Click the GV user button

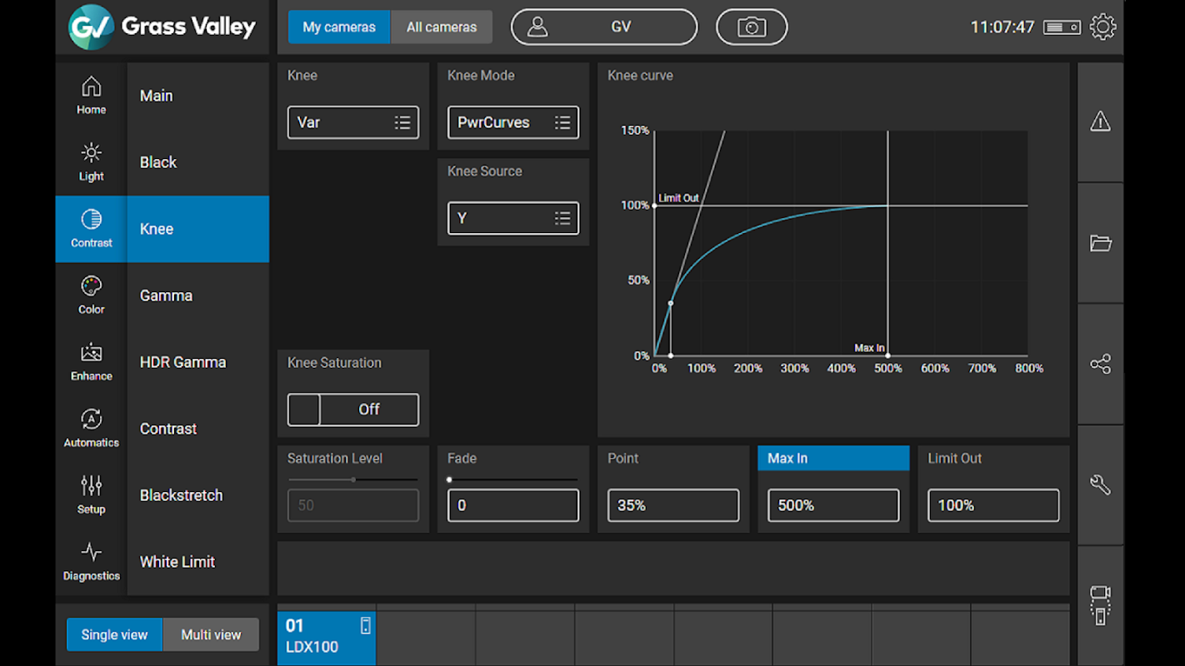pos(604,27)
